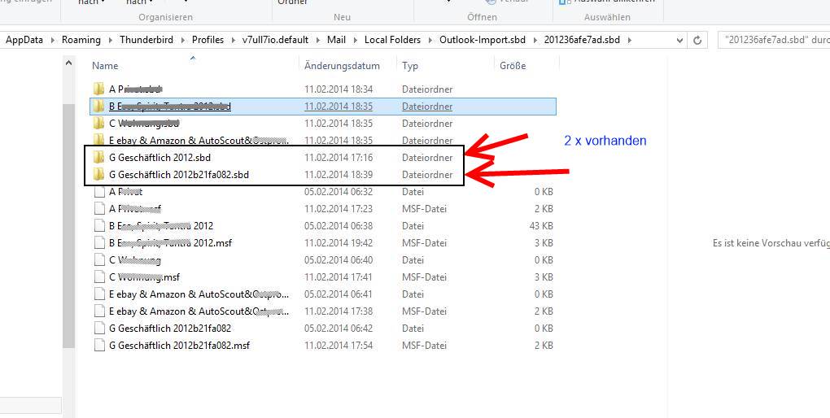
Task: Click the folder icon of G Geschäftlich 2012b21fa082.sbd
Action: point(98,174)
